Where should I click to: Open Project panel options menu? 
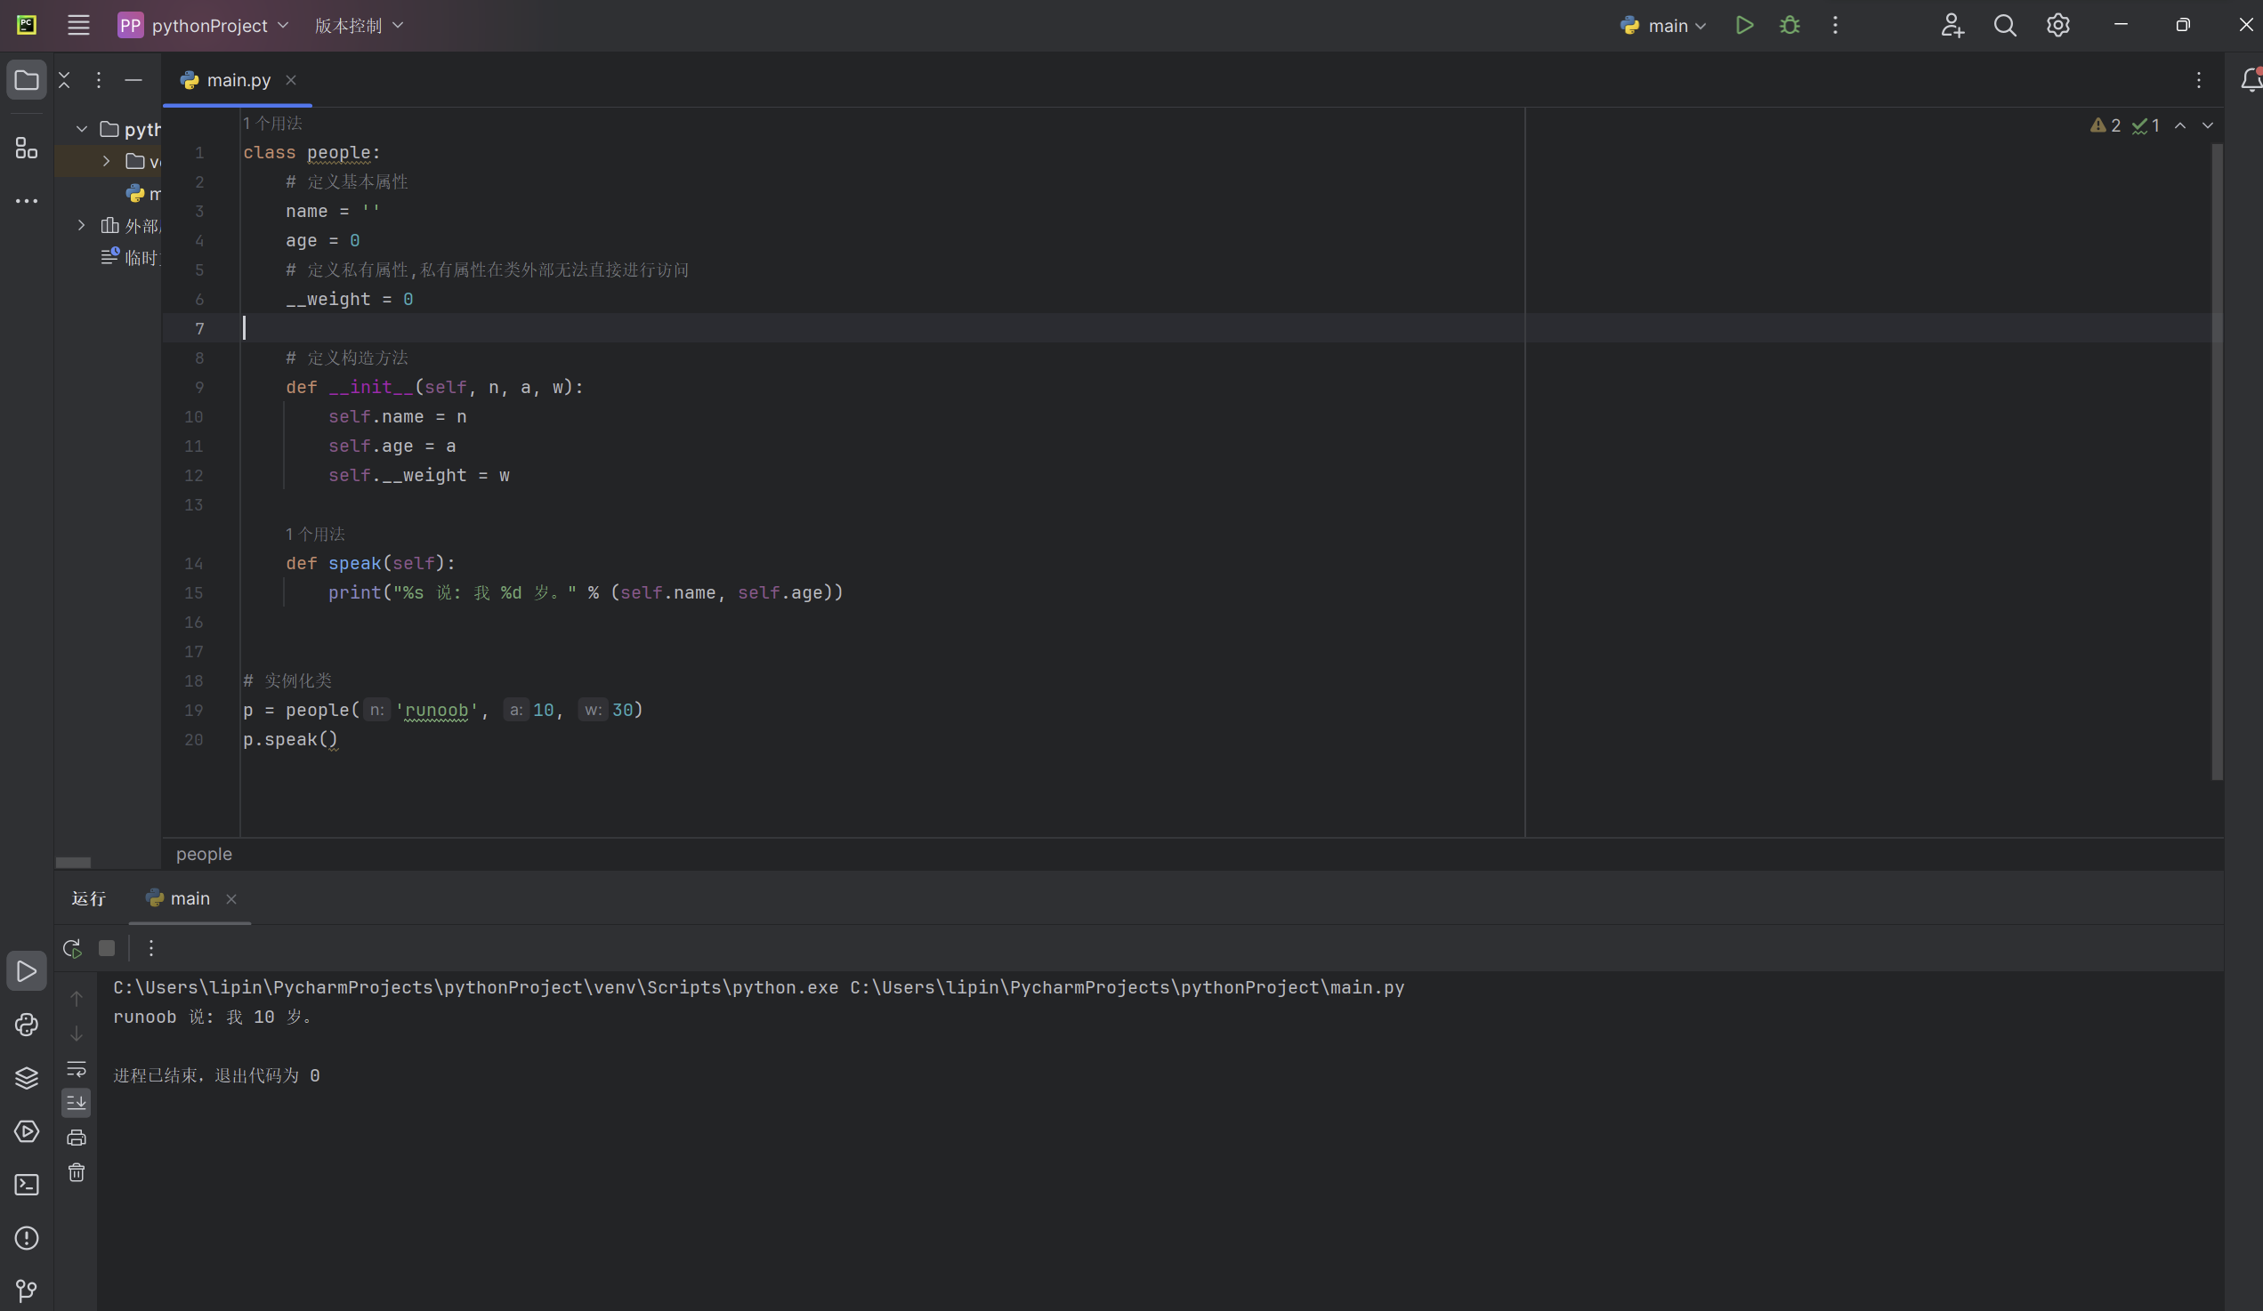click(99, 80)
